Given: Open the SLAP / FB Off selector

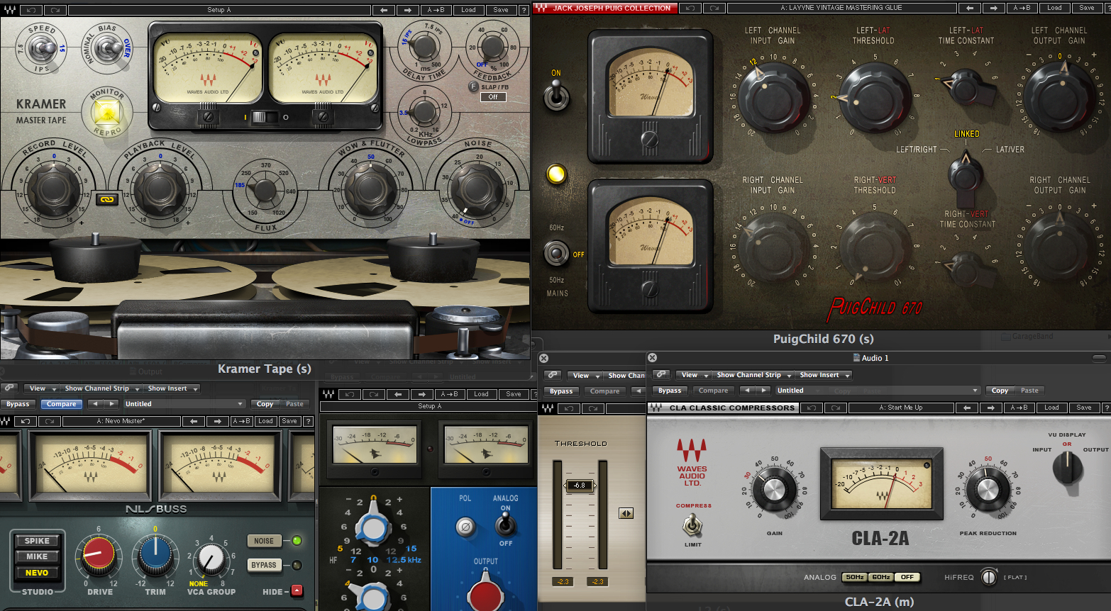Looking at the screenshot, I should 493,97.
